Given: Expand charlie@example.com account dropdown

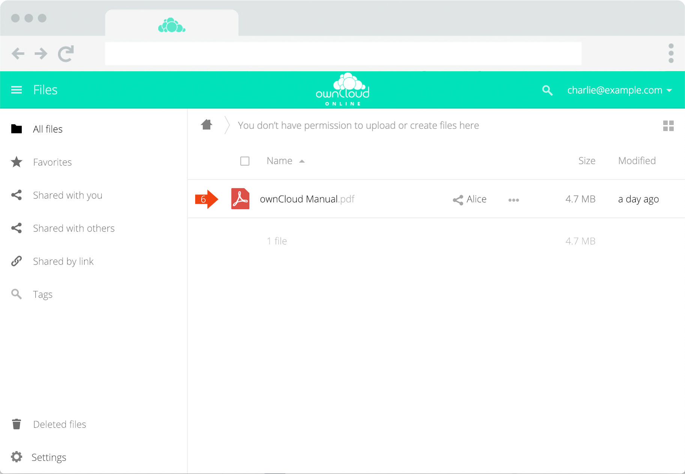Looking at the screenshot, I should [x=619, y=90].
